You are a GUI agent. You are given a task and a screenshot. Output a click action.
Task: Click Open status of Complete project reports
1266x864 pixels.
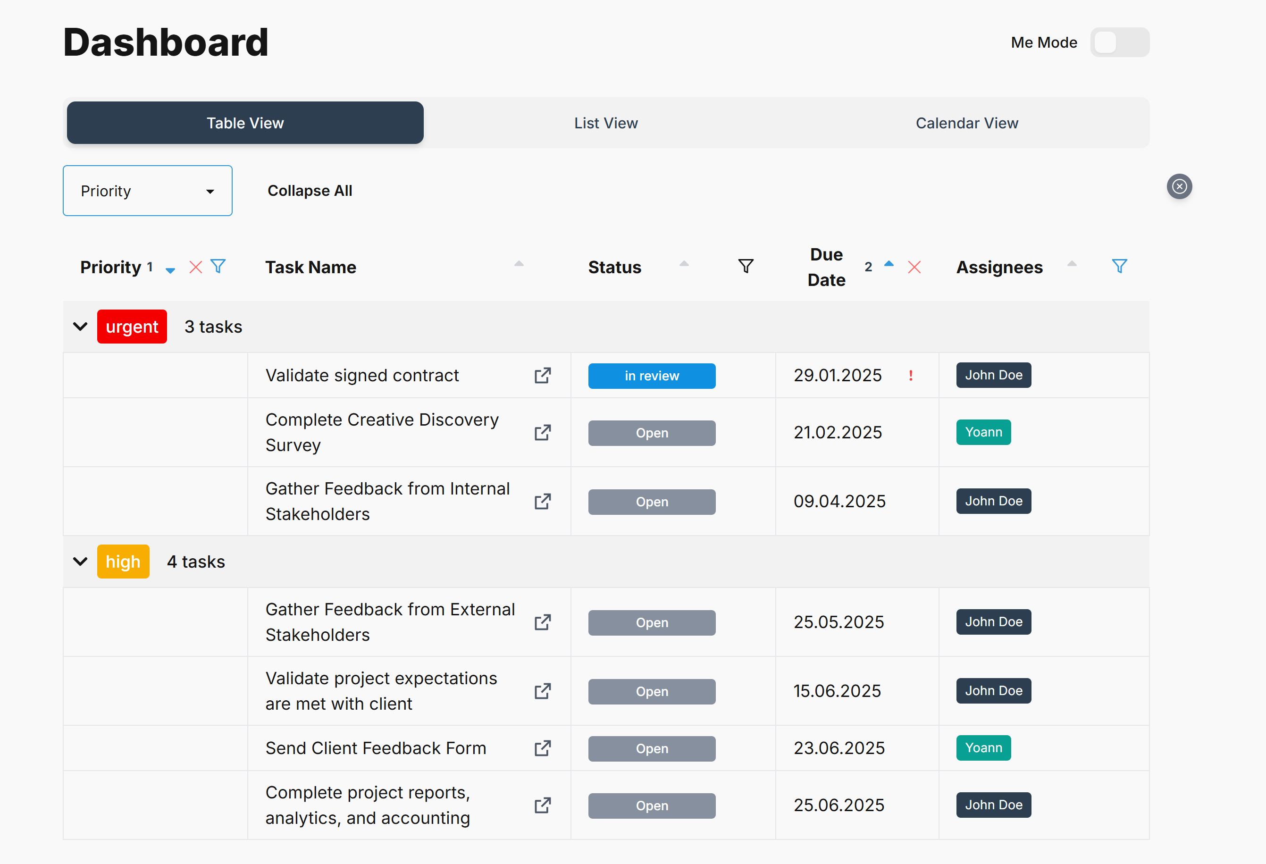[652, 805]
